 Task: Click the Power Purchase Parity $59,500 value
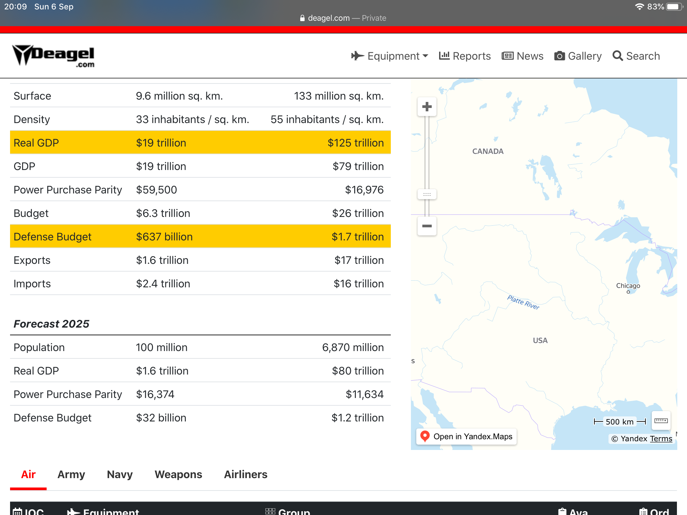click(156, 190)
